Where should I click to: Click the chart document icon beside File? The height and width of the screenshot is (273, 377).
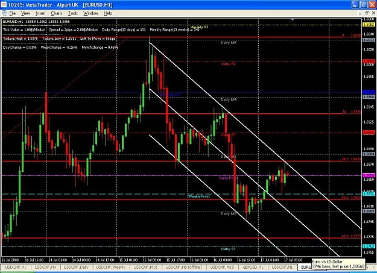pos(4,13)
